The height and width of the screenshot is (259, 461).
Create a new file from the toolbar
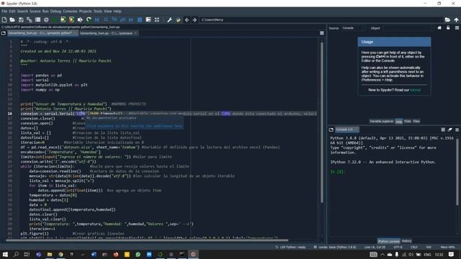pyautogui.click(x=4, y=19)
